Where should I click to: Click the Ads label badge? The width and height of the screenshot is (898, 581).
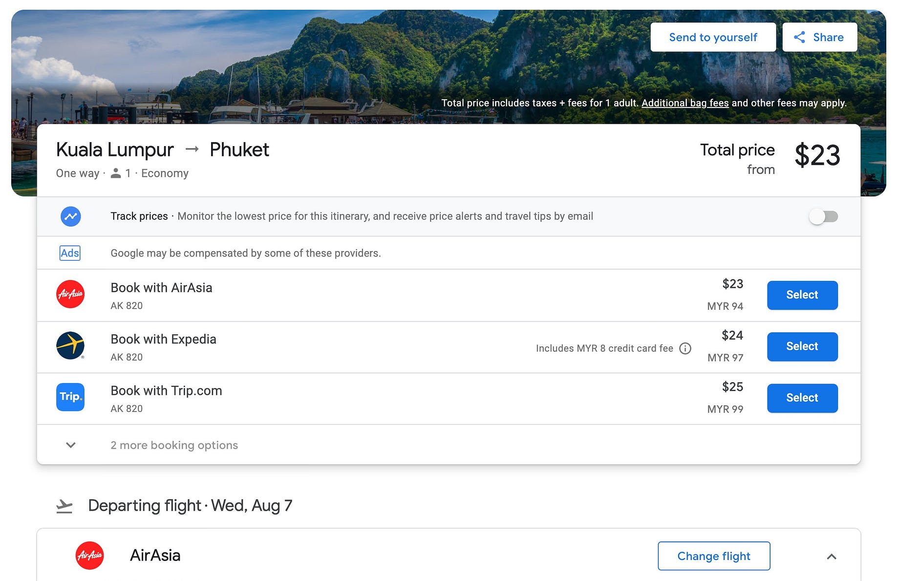70,253
